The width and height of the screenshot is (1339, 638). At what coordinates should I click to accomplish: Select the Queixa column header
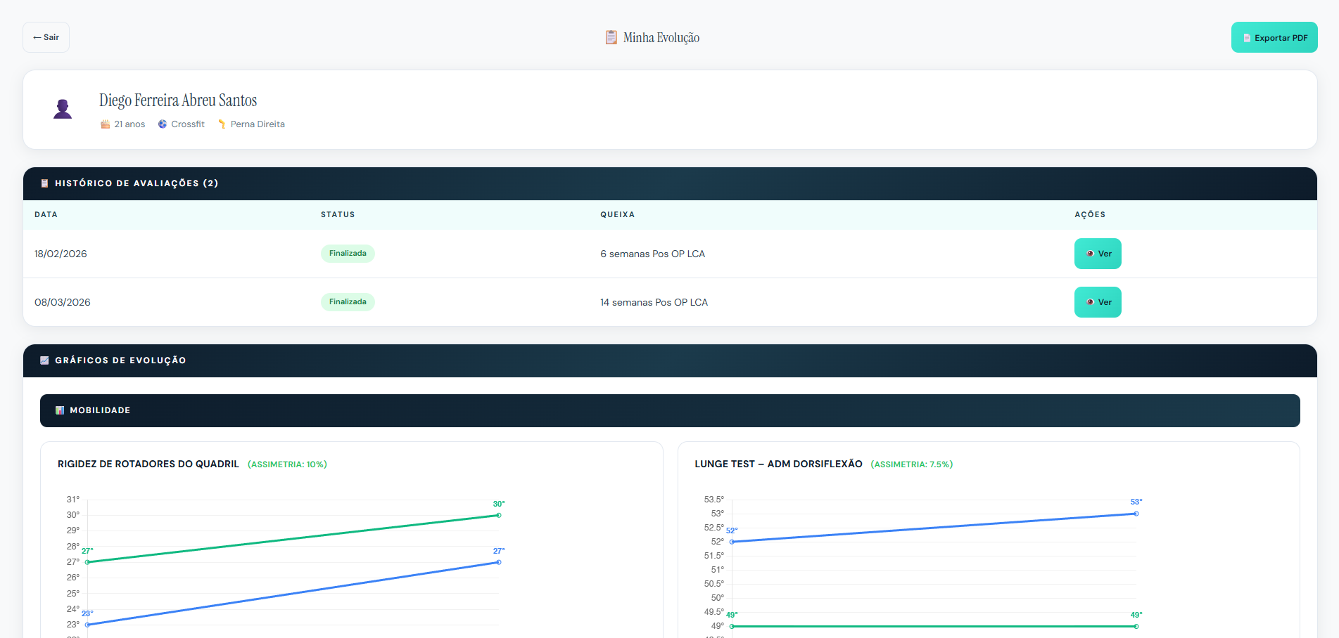(x=617, y=215)
